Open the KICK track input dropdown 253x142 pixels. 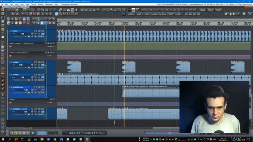(x=19, y=37)
